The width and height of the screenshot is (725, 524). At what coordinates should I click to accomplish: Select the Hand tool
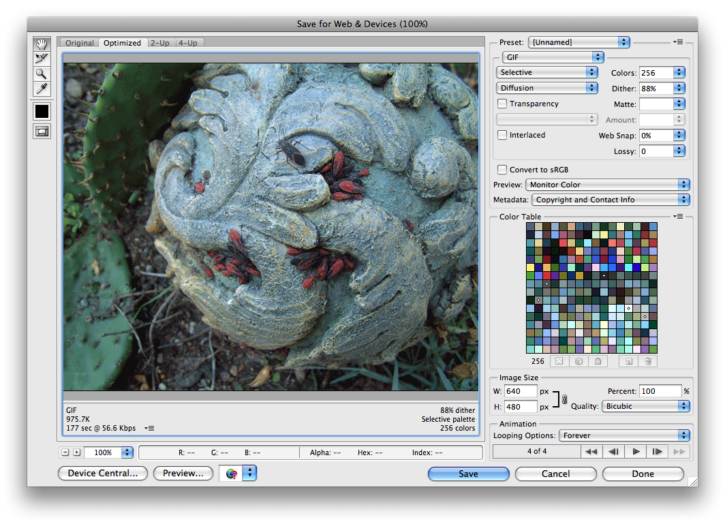click(x=42, y=44)
